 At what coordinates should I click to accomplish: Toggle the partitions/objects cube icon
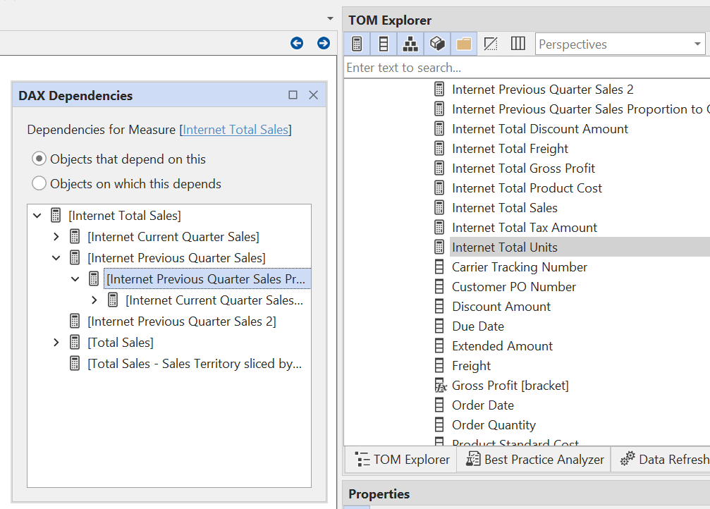437,43
